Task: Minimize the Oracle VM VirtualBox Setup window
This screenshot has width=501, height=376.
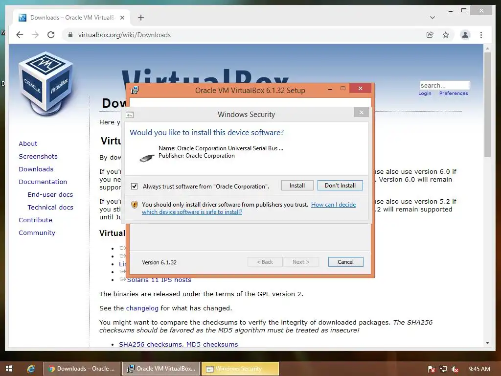Action: point(330,89)
